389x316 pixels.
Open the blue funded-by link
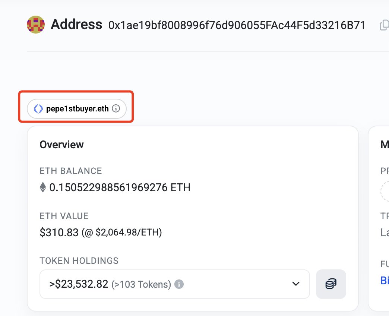click(385, 280)
